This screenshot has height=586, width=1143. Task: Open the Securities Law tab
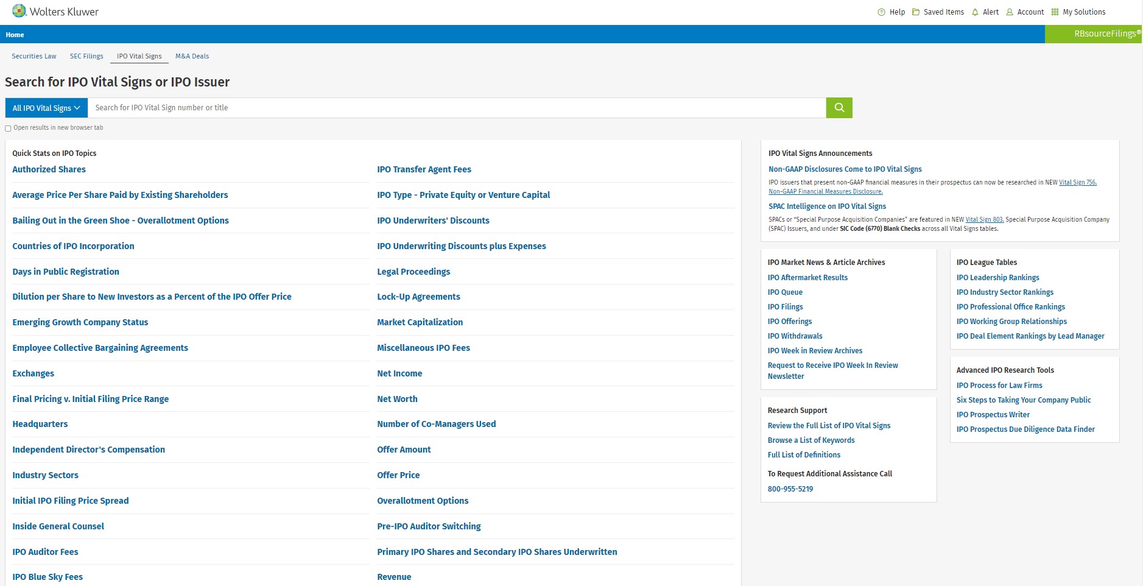pyautogui.click(x=34, y=56)
